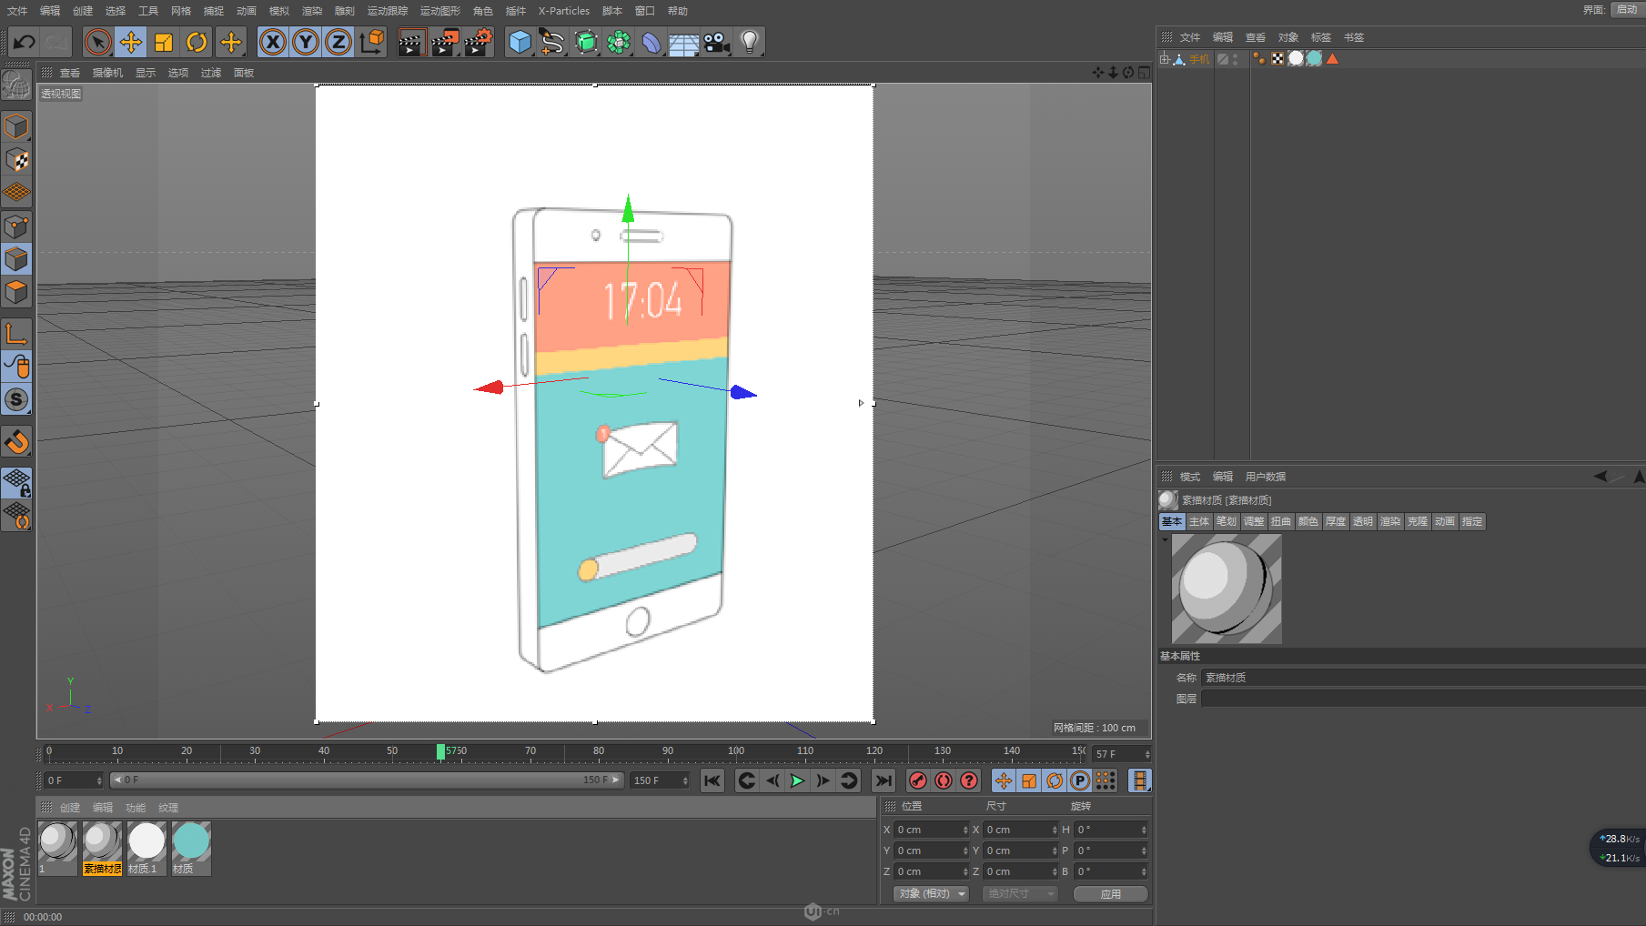The image size is (1646, 926).
Task: Open the render settings clapperboard with gear
Action: (x=478, y=42)
